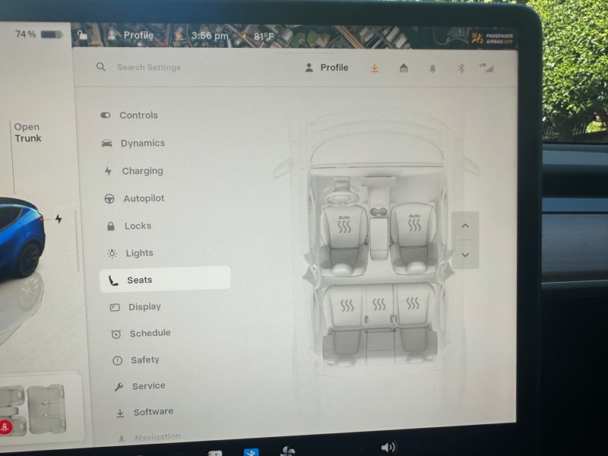Tap the lock icon in status bar
The height and width of the screenshot is (456, 608).
pos(82,34)
